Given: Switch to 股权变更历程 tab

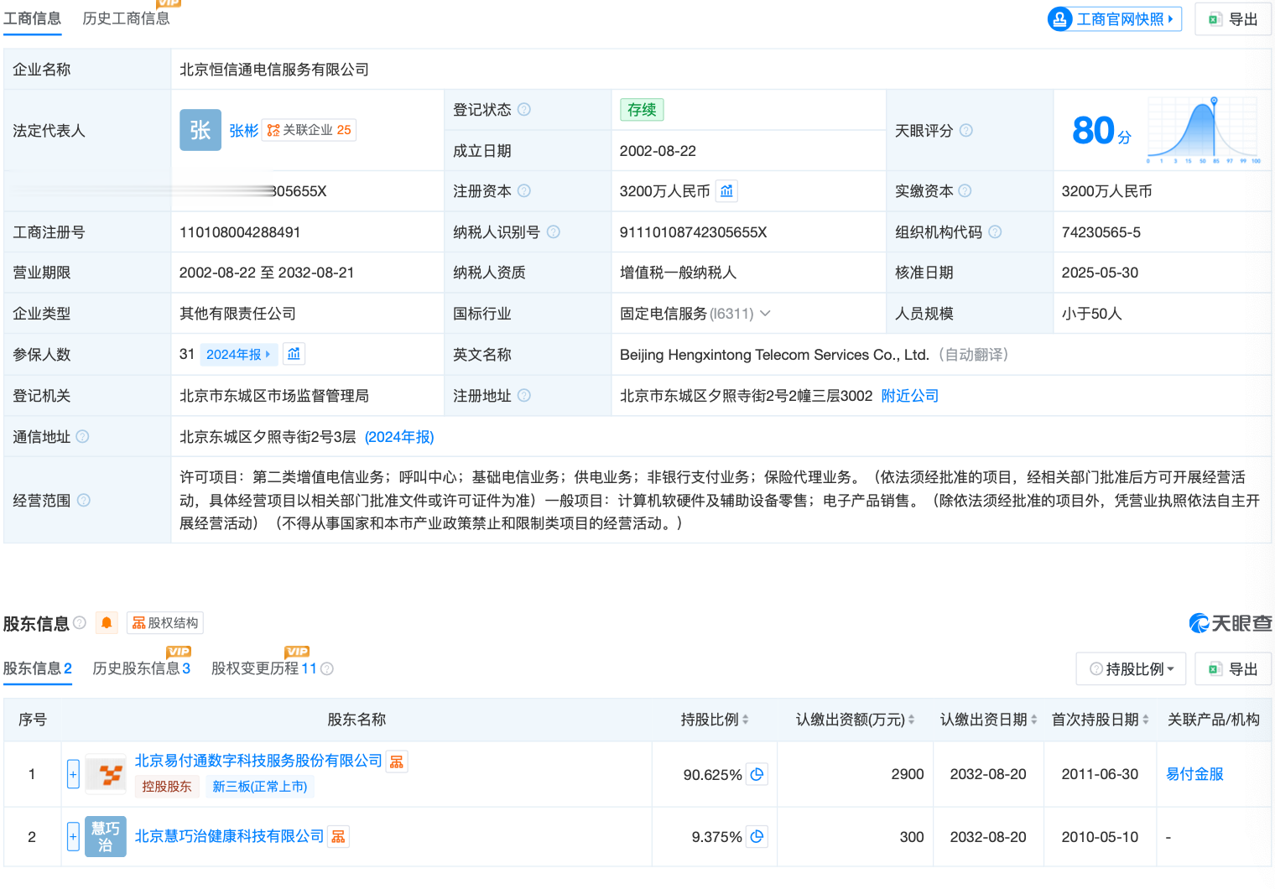Looking at the screenshot, I should point(263,668).
